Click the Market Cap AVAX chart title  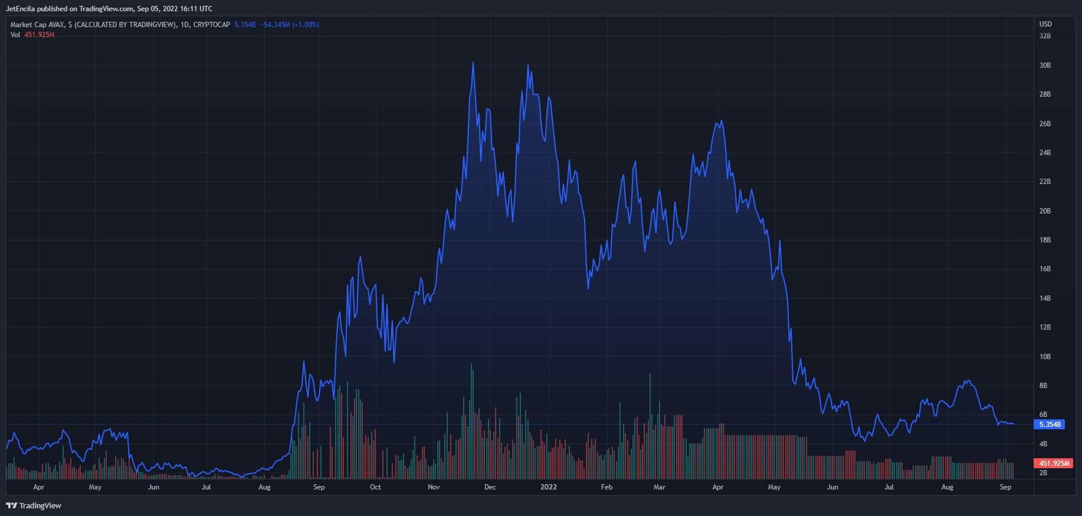120,25
